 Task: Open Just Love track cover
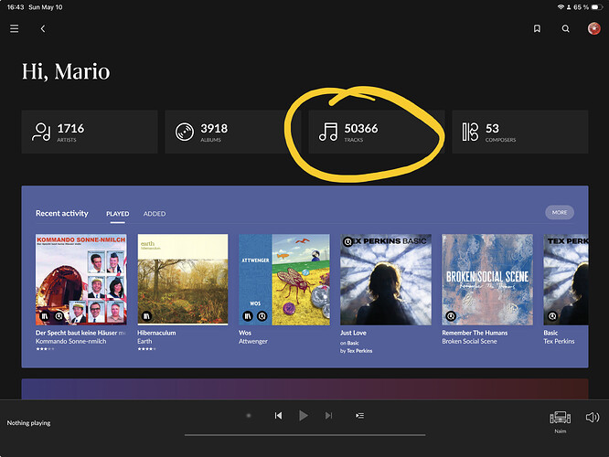[x=386, y=280]
